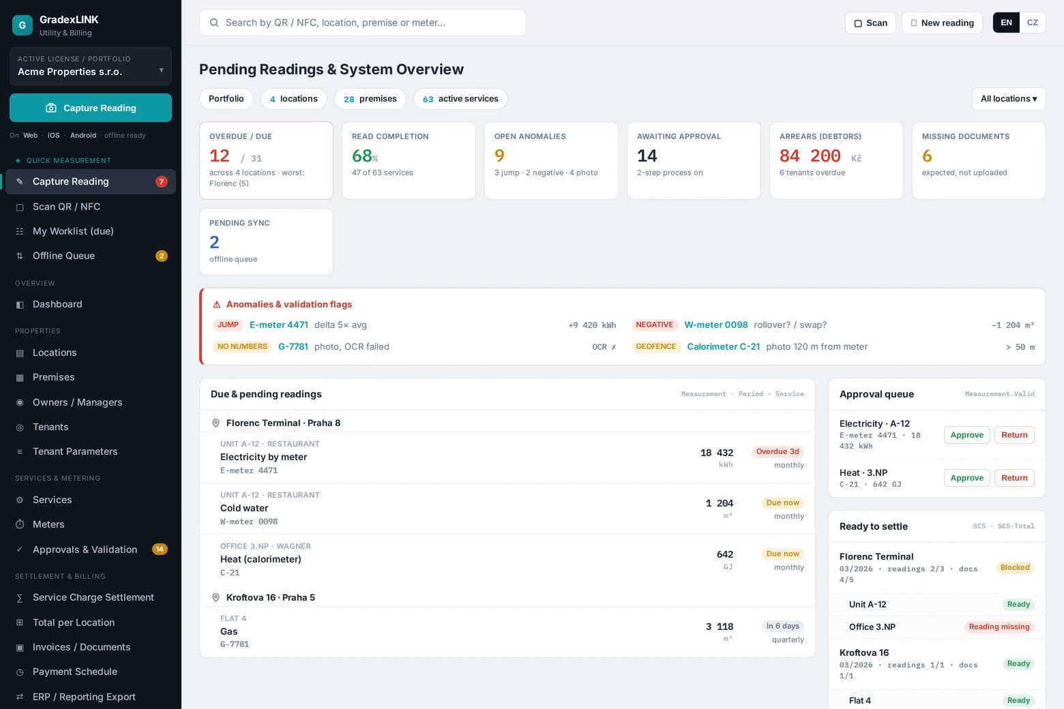Screen dimensions: 1064x709
Task: Click the My Worklist list icon
Action: click(20, 231)
